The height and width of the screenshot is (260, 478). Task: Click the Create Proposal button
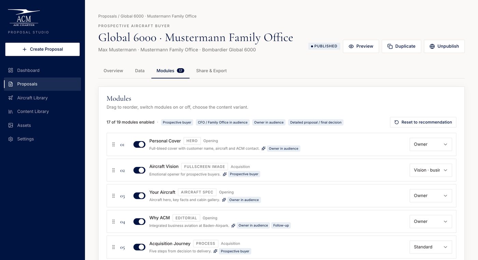pos(42,49)
